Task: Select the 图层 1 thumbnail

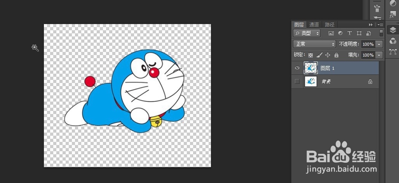Action: pos(311,68)
